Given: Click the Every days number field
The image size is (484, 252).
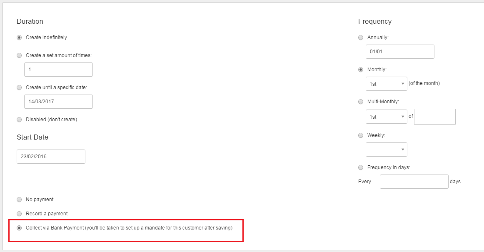Looking at the screenshot, I should click(x=414, y=182).
